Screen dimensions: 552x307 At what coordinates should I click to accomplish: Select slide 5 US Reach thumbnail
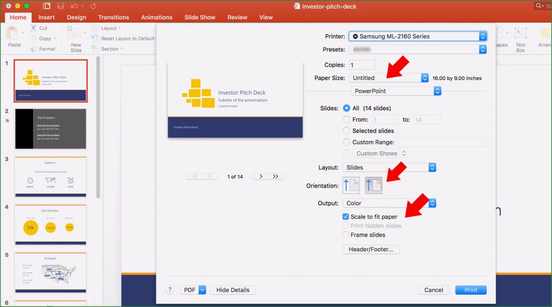[x=51, y=272]
